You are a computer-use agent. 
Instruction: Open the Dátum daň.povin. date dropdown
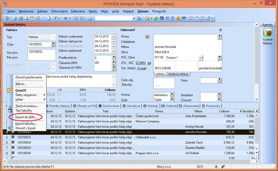114,42
